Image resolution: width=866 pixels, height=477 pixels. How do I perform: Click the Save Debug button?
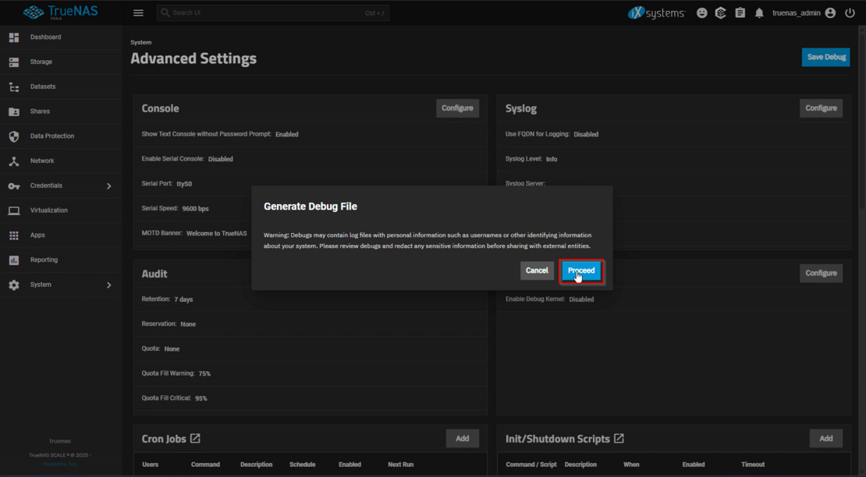pos(825,57)
